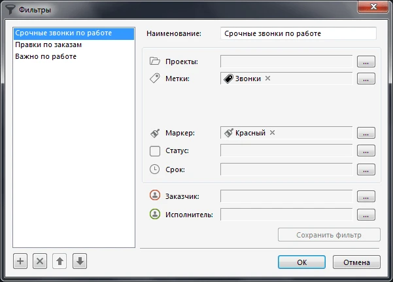Move the filter down with the arrow icon
The image size is (393, 282).
coord(79,261)
